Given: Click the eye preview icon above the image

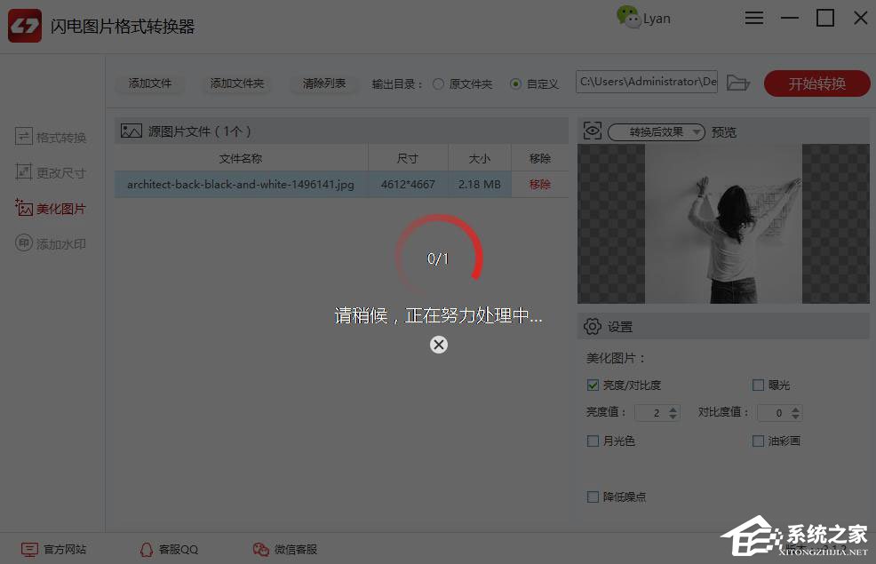Looking at the screenshot, I should pos(593,130).
